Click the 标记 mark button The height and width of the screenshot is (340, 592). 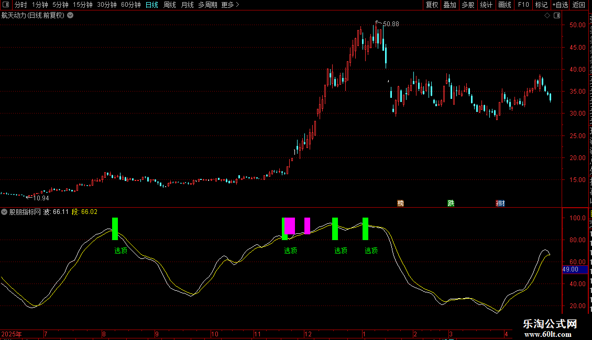pyautogui.click(x=541, y=5)
